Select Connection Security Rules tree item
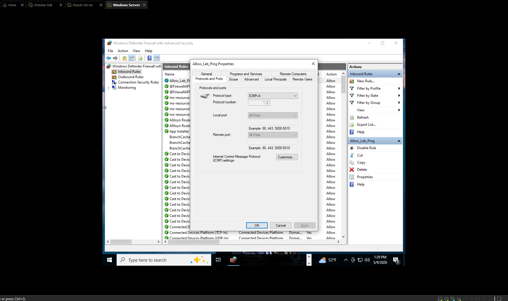 [138, 82]
